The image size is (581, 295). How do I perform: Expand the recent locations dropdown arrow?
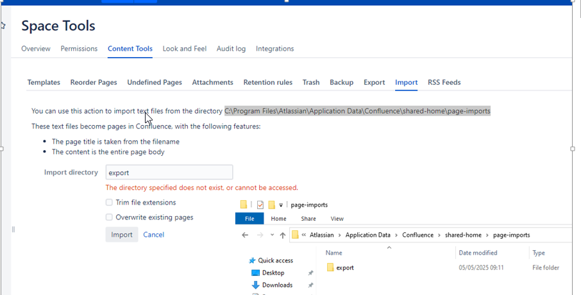coord(272,235)
